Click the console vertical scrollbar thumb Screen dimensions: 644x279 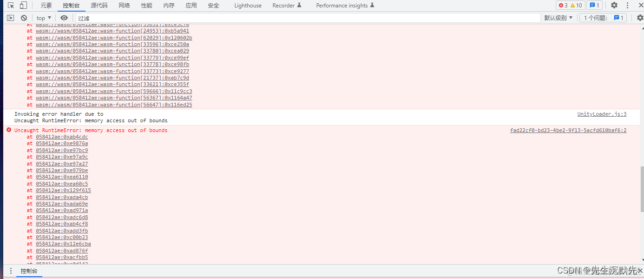pyautogui.click(x=642, y=188)
